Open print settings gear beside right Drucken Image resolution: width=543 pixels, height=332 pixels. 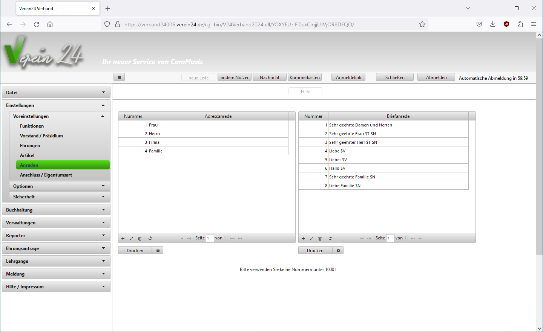(338, 251)
